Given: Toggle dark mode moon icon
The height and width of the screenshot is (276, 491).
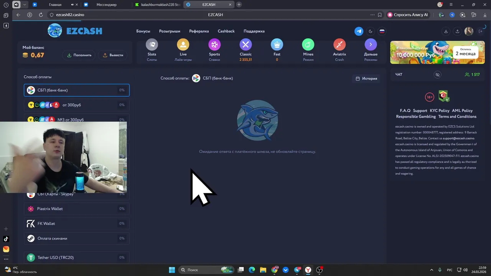Looking at the screenshot, I should (x=370, y=31).
